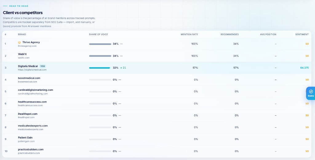Click Digitalis Medical's teal share of voice bar
Screen dimensions: 315x160
click(x=99, y=68)
